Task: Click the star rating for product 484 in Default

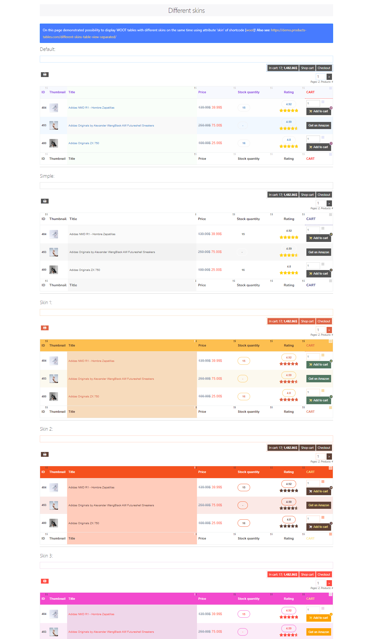Action: [x=289, y=111]
